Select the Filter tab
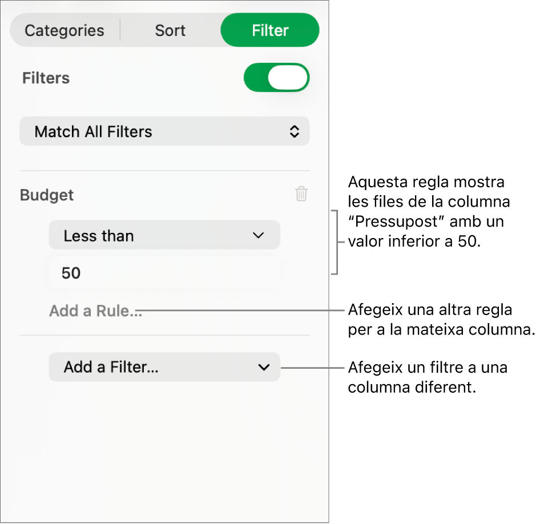544x524 pixels. click(x=270, y=30)
